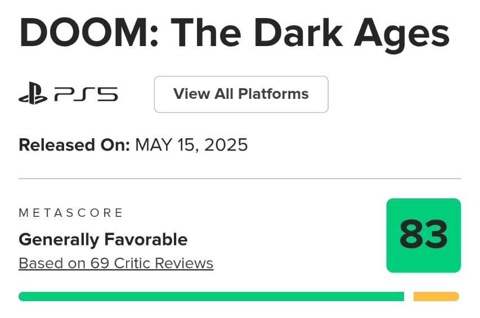
Task: Open the Based on 69 Critic Reviews link
Action: click(116, 263)
